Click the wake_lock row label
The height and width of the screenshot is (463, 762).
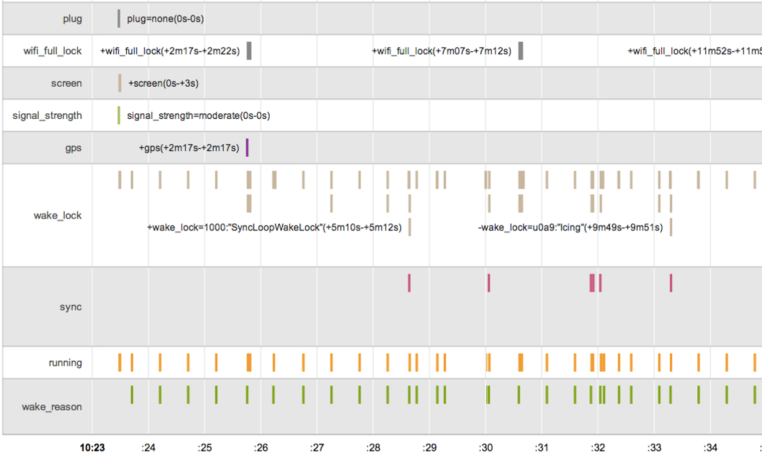tap(57, 215)
